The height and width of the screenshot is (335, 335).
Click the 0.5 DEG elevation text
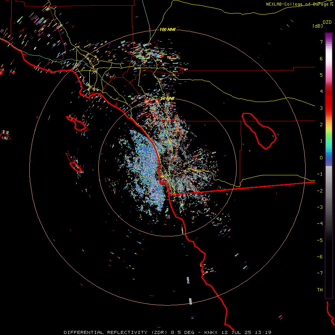coord(183,332)
